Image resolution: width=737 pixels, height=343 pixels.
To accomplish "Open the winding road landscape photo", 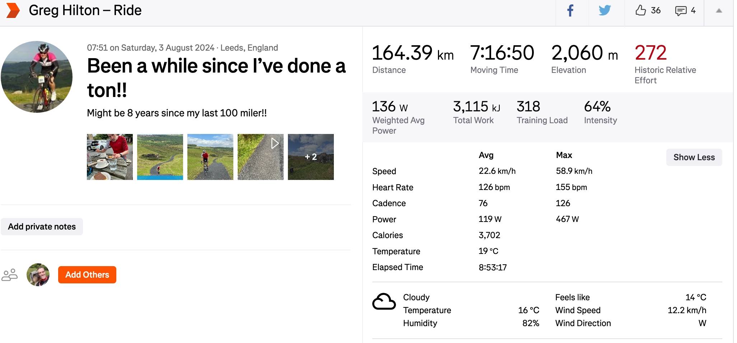I will (160, 157).
